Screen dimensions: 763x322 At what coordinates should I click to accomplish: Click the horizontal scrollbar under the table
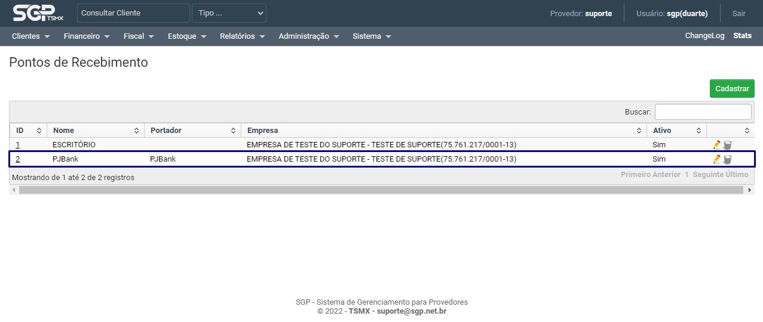click(381, 190)
